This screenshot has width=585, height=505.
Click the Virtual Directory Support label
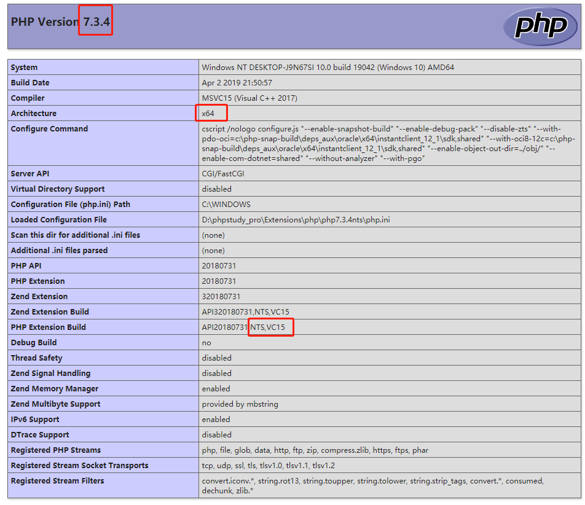tap(58, 189)
